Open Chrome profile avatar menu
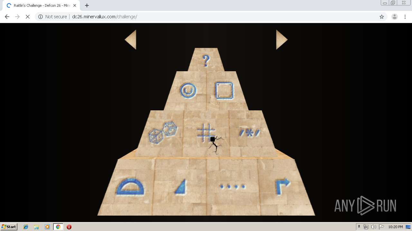The image size is (412, 231). (395, 17)
